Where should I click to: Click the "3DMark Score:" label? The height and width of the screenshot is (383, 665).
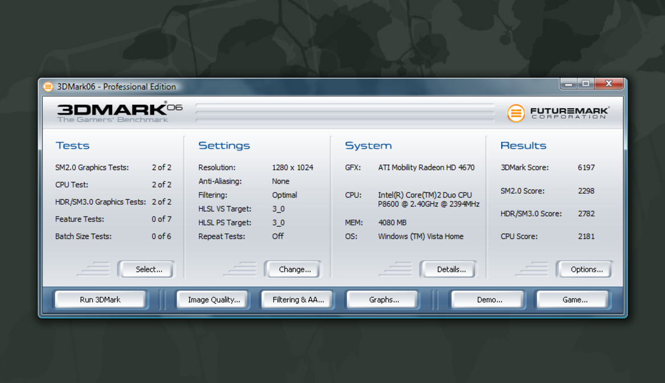(524, 167)
